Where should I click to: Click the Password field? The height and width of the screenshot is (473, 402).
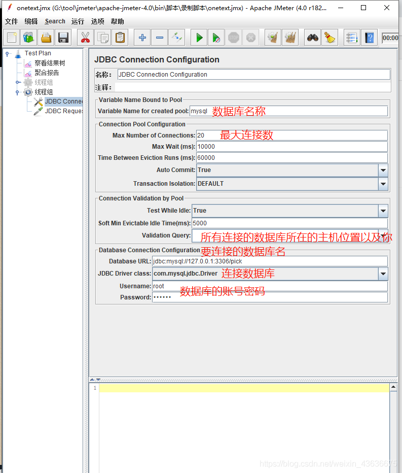(270, 297)
